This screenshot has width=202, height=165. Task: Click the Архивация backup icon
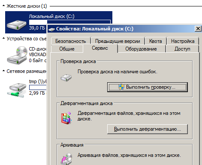(67, 159)
